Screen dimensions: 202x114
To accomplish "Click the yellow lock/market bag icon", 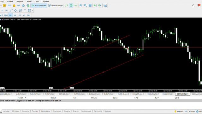I will pos(14,6).
